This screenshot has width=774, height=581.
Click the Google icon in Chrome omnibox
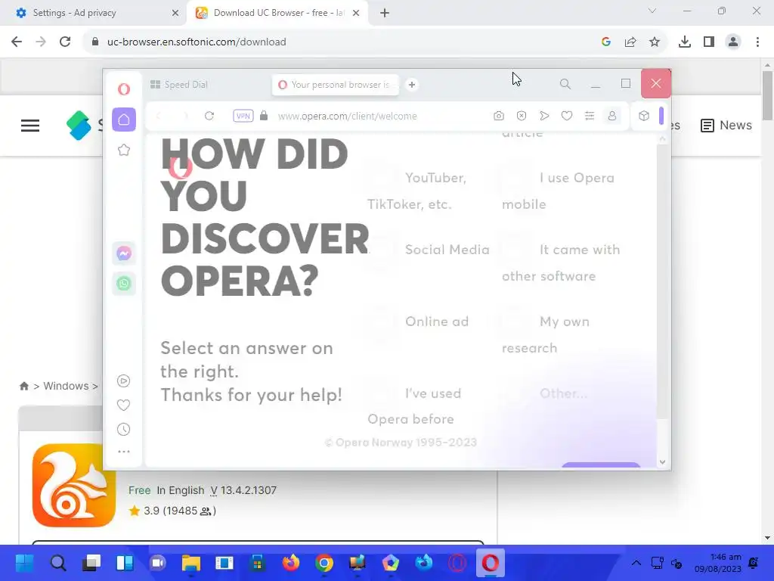coord(606,42)
